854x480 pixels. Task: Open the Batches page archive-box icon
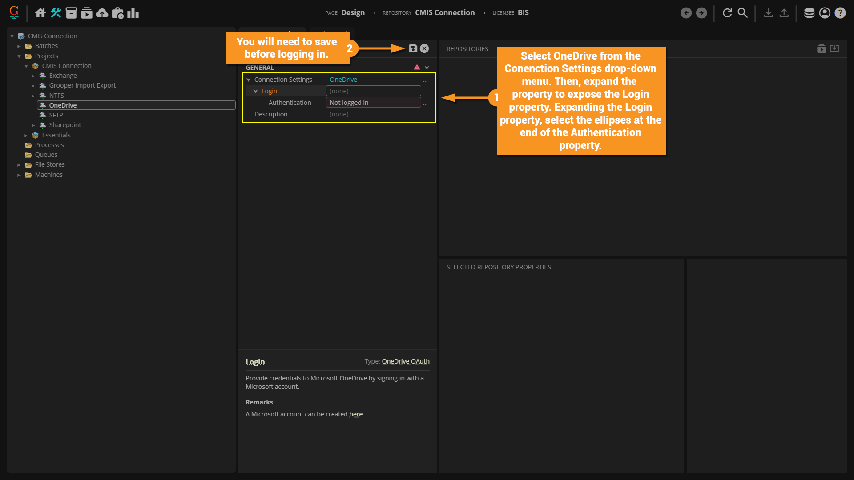[71, 13]
